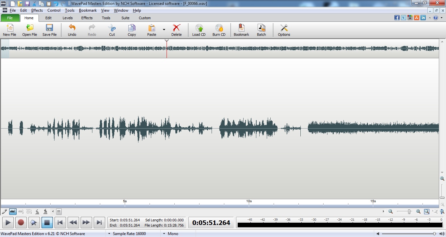Rewind the audio
This screenshot has width=446, height=237.
(x=73, y=223)
